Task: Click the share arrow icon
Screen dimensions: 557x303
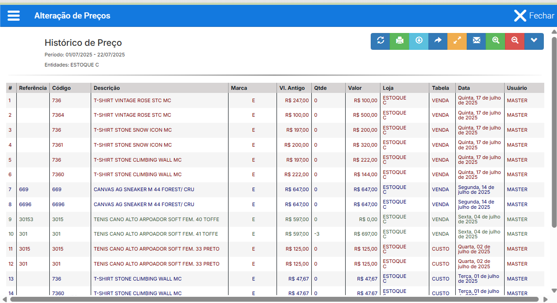Action: pos(438,41)
